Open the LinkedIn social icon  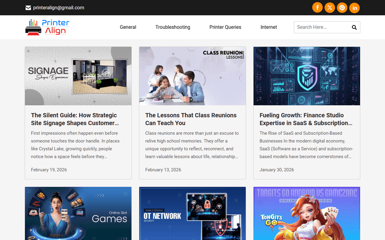354,7
